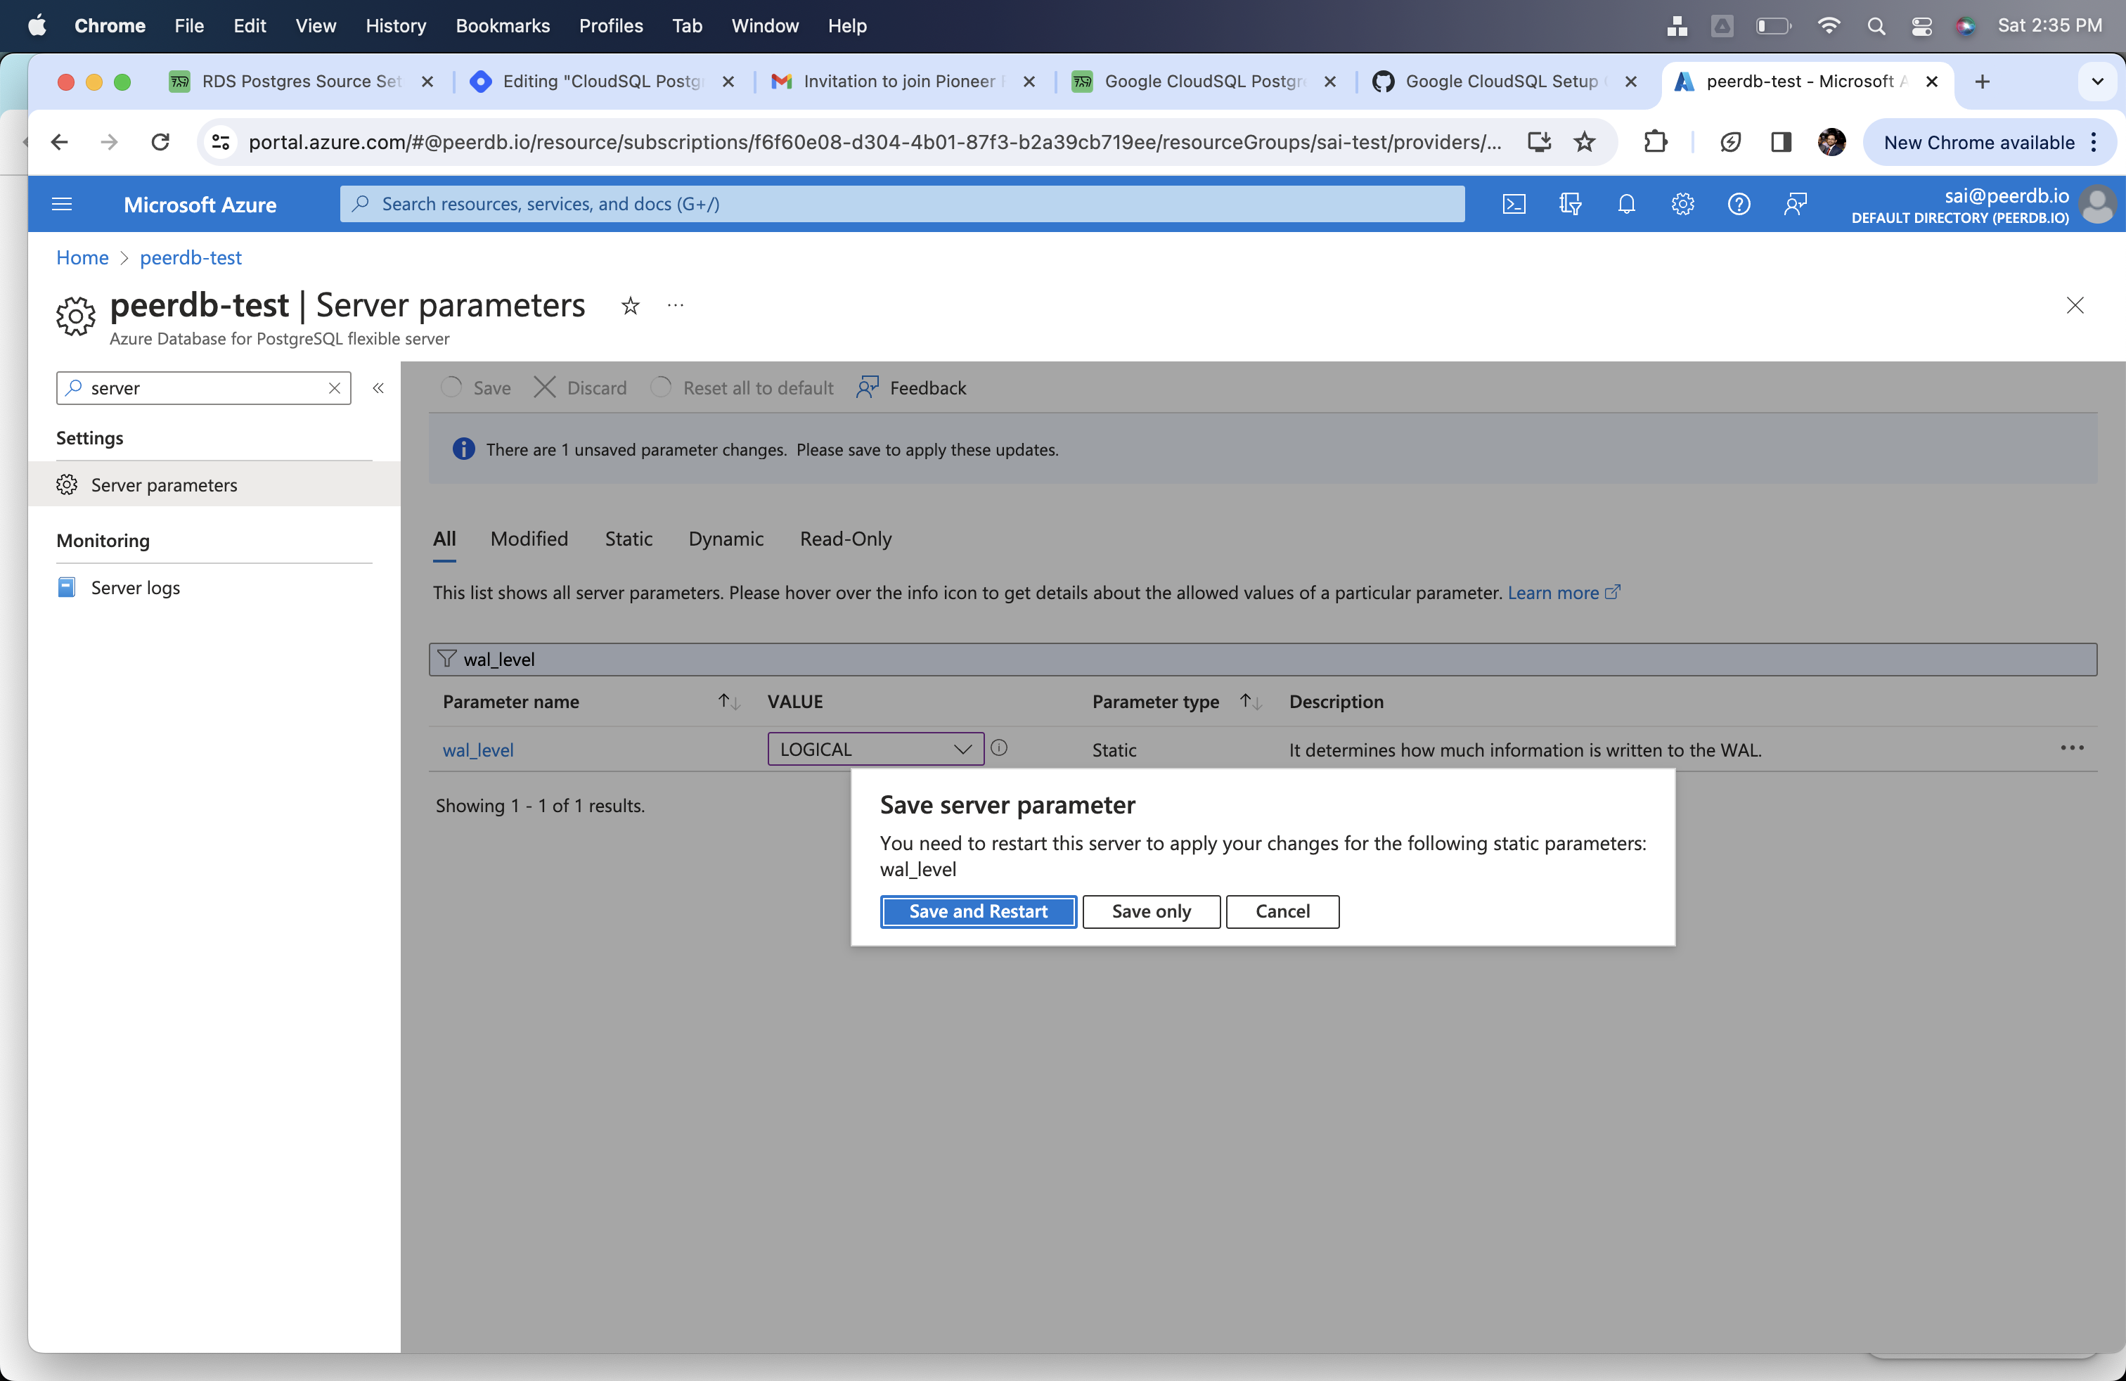2126x1381 pixels.
Task: Click the Learn more link
Action: tap(1551, 591)
